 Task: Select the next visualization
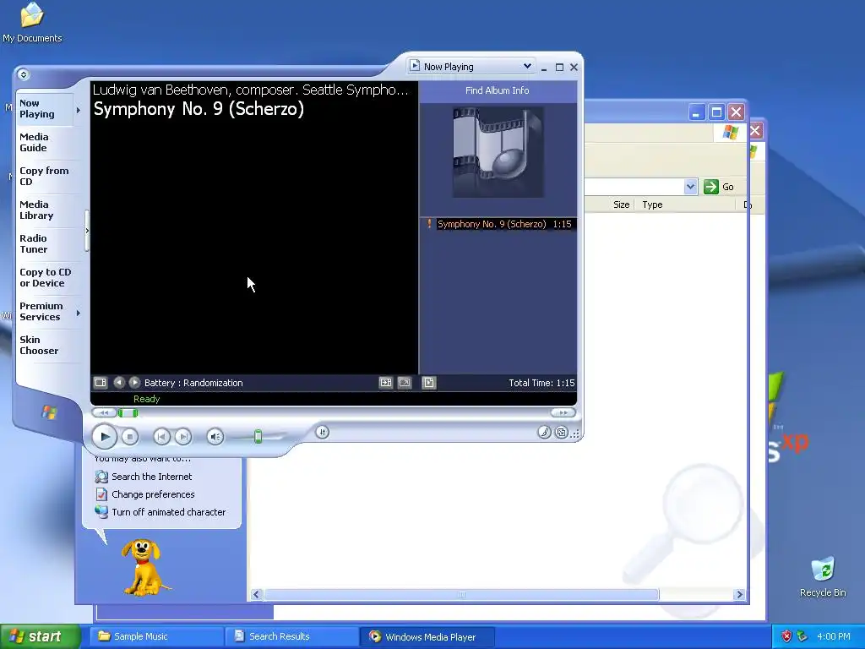pyautogui.click(x=134, y=383)
